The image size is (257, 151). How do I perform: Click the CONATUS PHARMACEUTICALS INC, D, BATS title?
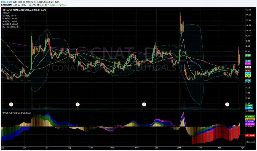[24, 10]
